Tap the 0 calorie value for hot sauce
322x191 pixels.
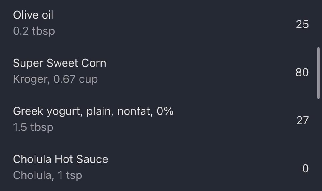[x=305, y=169]
